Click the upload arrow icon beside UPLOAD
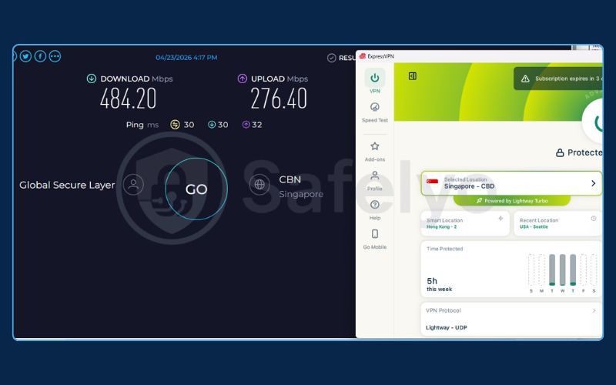Image resolution: width=616 pixels, height=385 pixels. pyautogui.click(x=243, y=79)
